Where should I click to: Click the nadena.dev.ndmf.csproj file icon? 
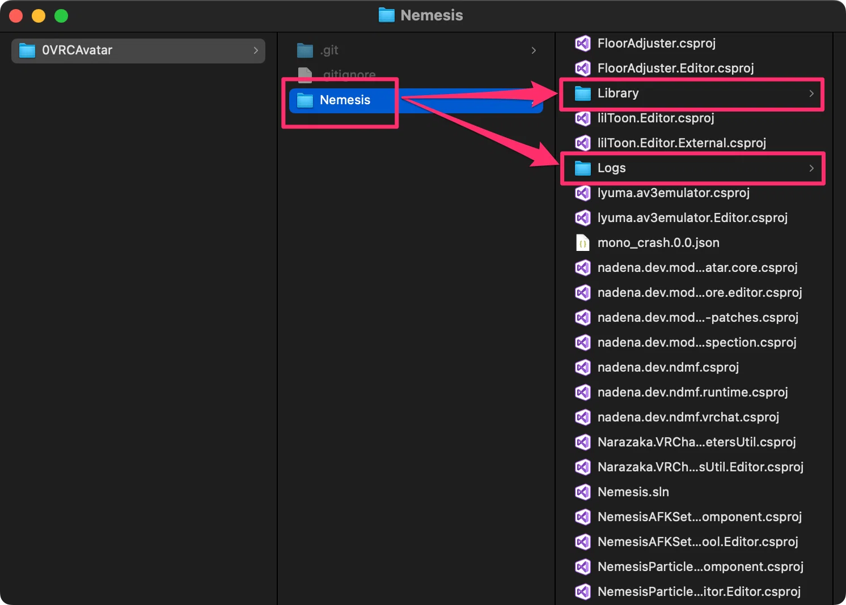click(583, 367)
